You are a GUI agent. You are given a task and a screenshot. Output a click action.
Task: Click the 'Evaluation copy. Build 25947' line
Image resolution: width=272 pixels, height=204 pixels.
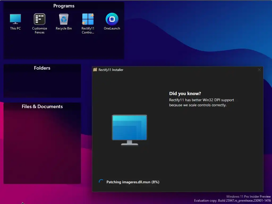(x=232, y=201)
